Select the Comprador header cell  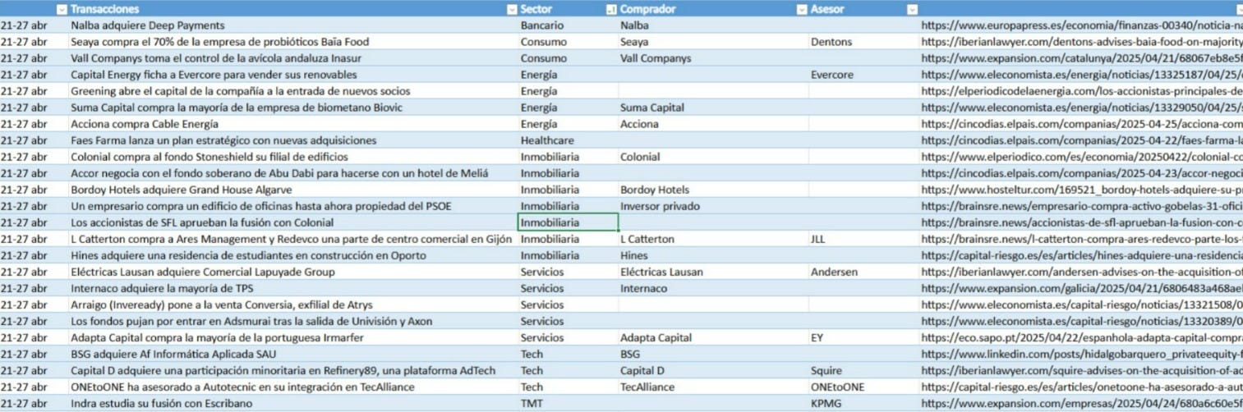pos(712,9)
